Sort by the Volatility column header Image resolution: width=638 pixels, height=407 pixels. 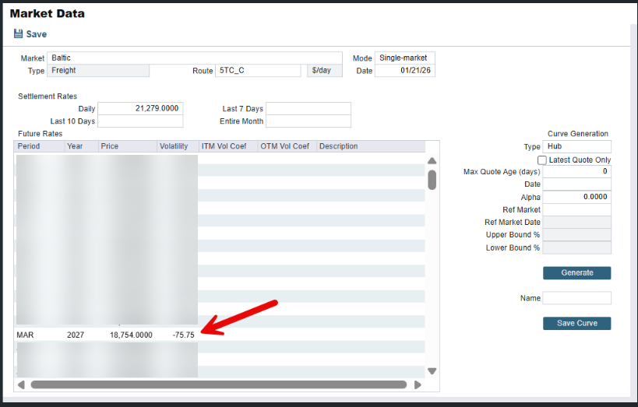click(177, 146)
